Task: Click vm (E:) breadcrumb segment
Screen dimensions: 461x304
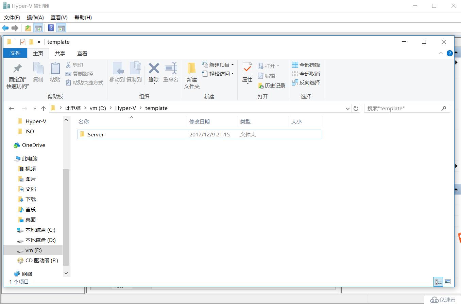Action: 98,108
